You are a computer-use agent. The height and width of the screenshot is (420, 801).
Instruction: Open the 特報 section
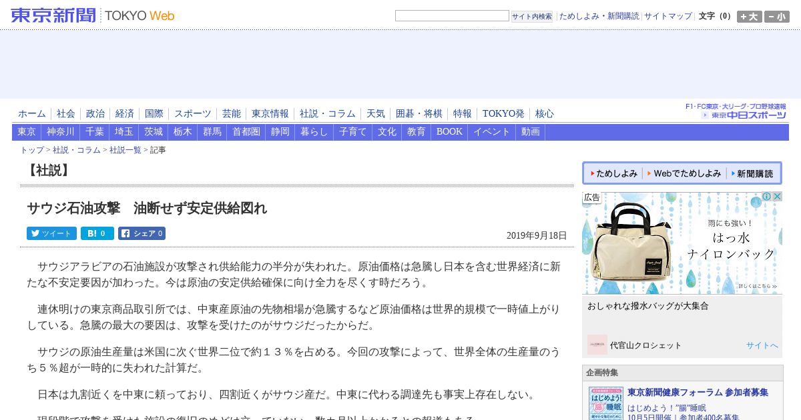463,114
